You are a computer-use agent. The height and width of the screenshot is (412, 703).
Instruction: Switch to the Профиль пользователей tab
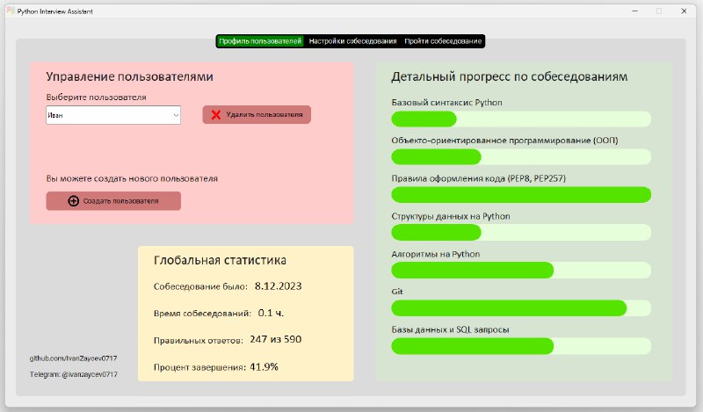(x=260, y=41)
